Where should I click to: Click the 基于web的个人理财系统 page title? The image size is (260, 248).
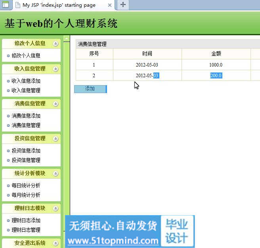point(61,23)
